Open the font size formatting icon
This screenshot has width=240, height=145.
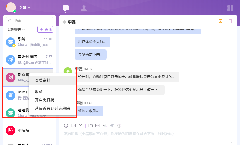[112, 126]
